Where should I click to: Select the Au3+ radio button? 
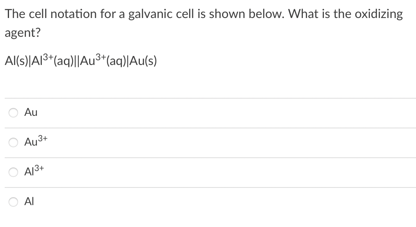tap(13, 142)
